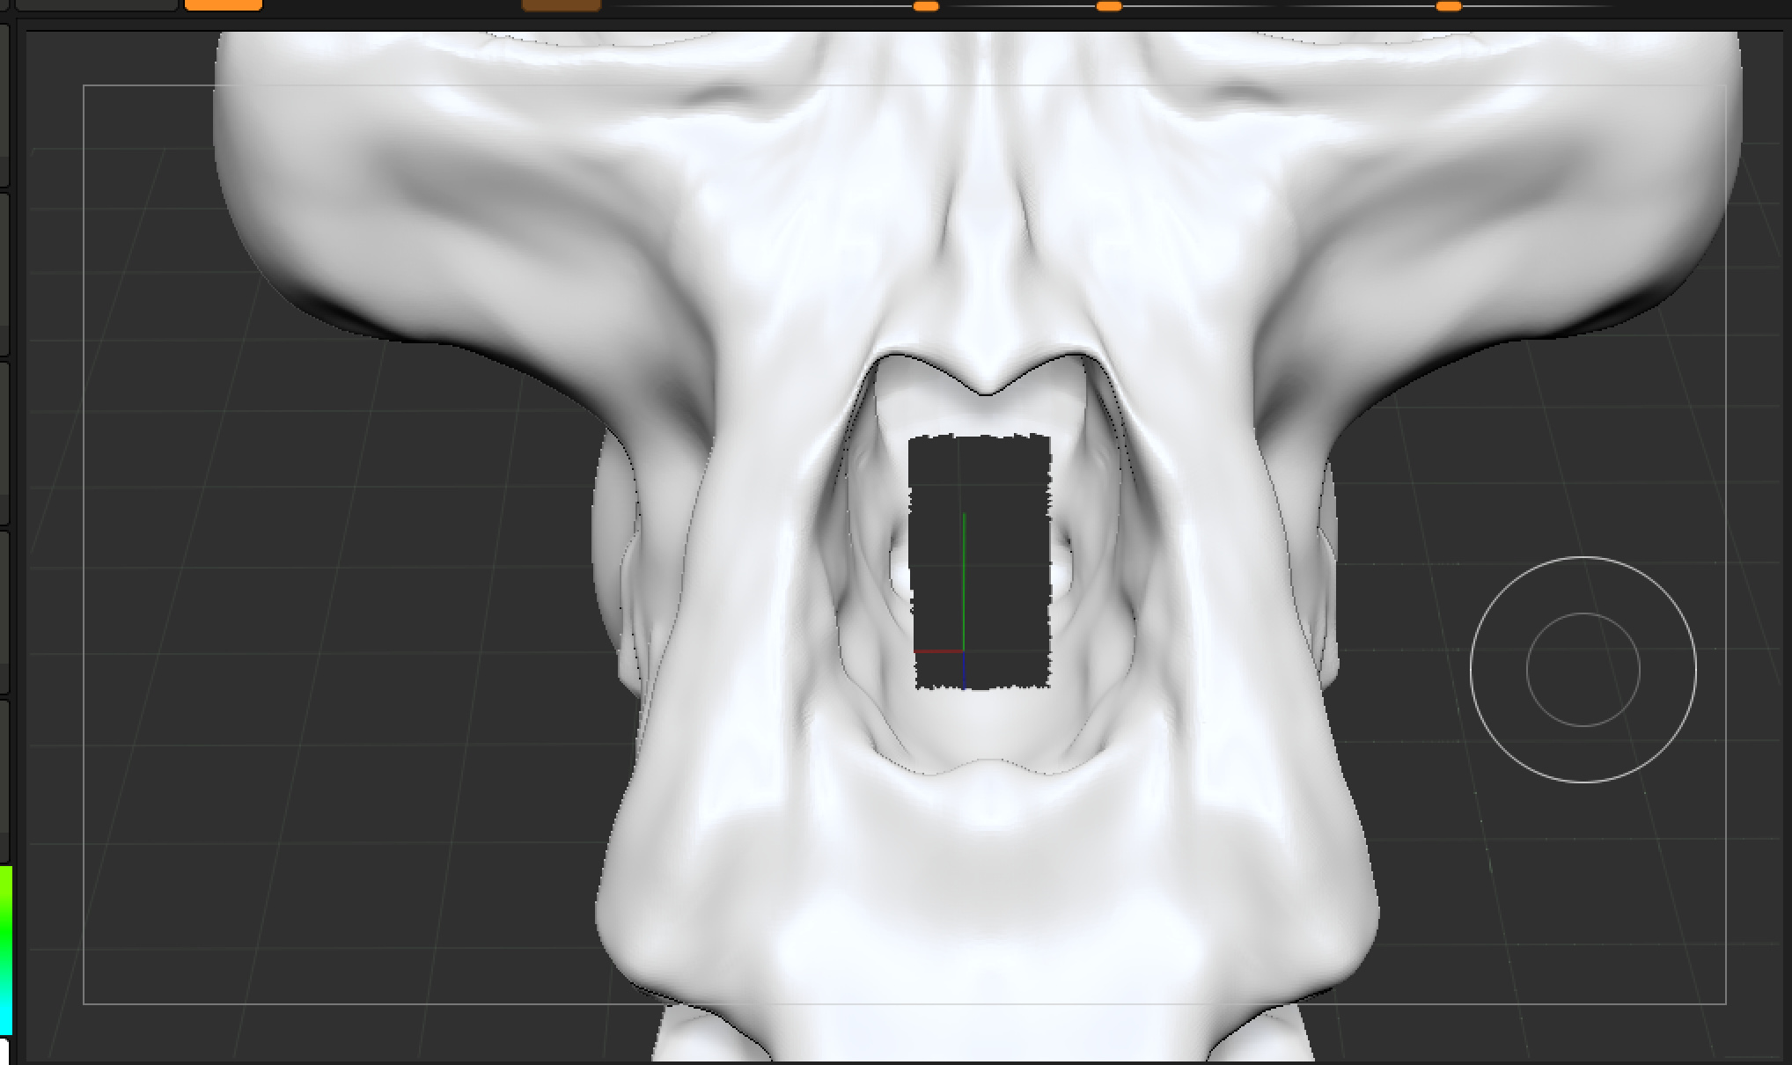Click empty canvas grid left of the skull
The height and width of the screenshot is (1065, 1792).
tap(308, 660)
